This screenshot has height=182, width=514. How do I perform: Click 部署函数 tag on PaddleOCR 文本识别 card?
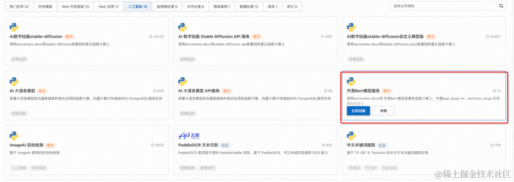[x=188, y=168]
